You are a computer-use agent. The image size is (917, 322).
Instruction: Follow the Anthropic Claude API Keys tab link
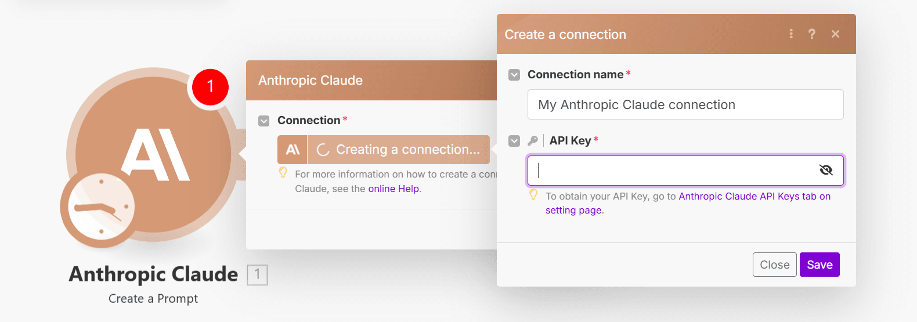coord(754,197)
